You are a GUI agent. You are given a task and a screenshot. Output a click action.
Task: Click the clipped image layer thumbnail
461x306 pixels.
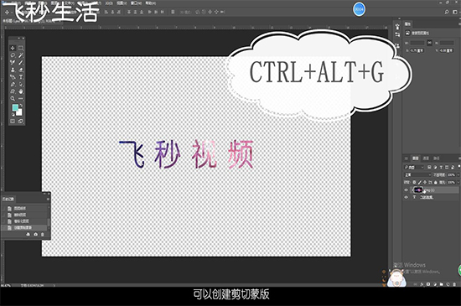pos(418,190)
